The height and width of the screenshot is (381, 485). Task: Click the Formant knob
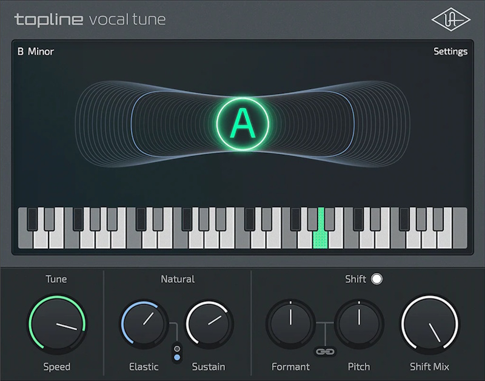point(290,323)
